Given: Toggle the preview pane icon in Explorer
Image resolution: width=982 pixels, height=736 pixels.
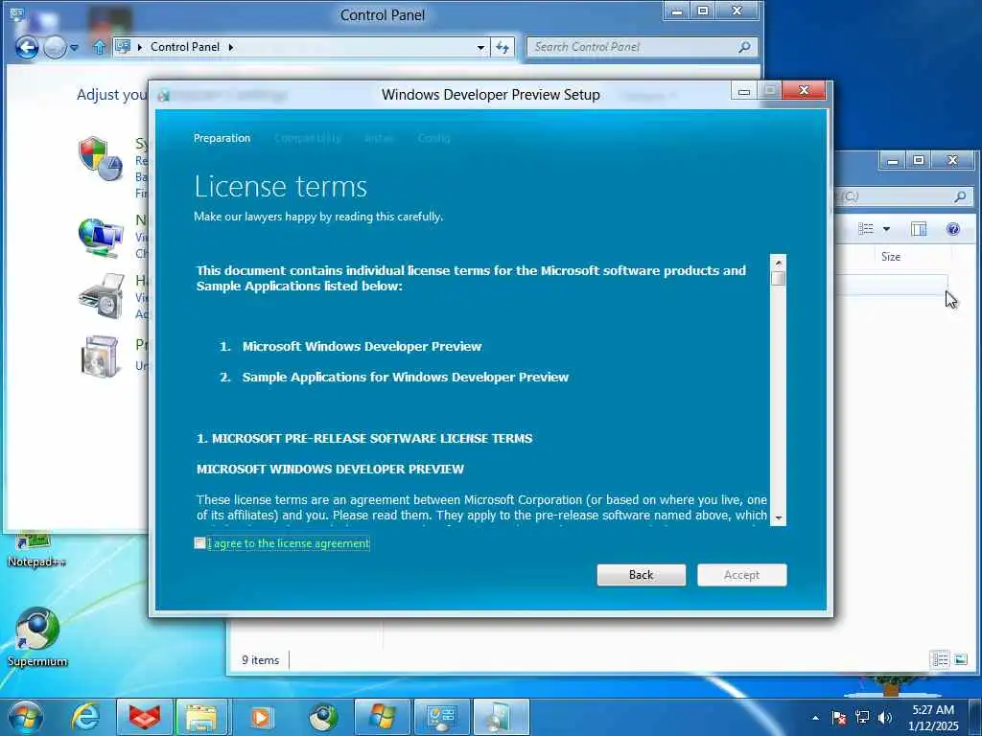Looking at the screenshot, I should point(918,228).
